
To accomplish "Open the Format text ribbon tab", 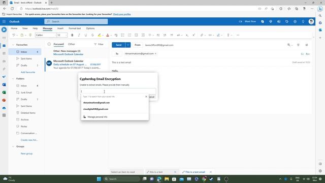I will tap(75, 28).
